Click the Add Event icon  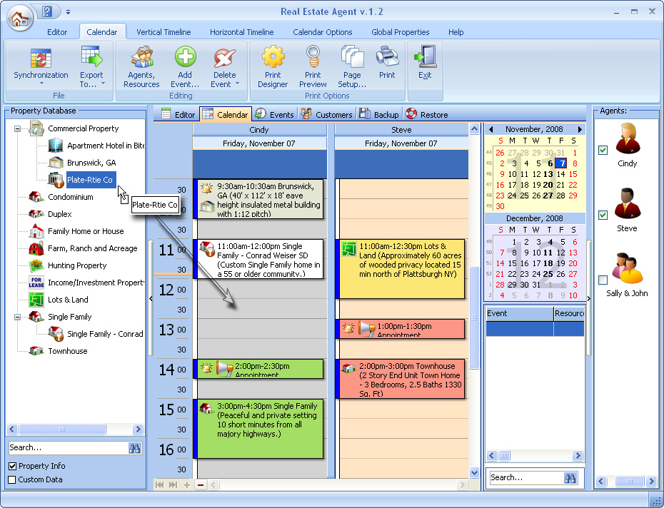click(185, 59)
